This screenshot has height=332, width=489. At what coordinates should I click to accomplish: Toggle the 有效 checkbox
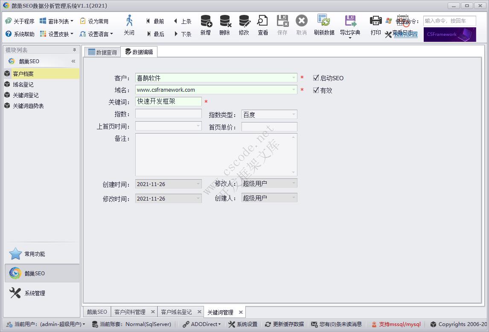click(x=316, y=90)
